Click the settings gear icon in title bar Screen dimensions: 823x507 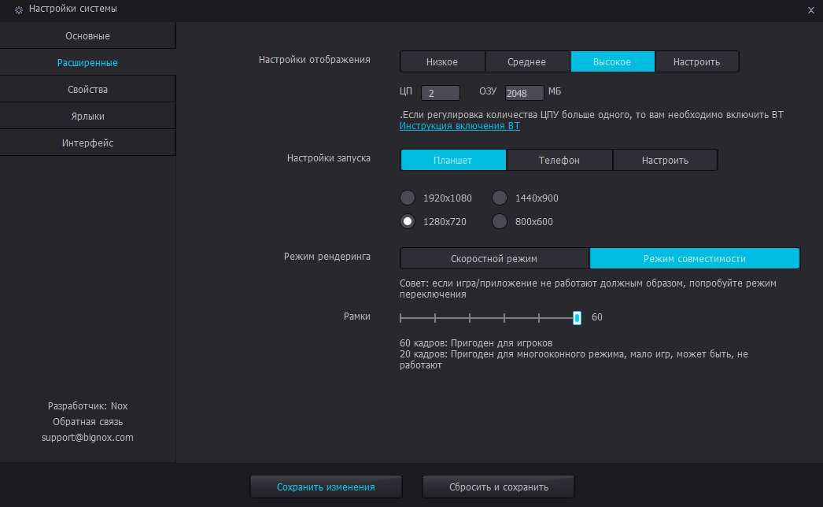coord(19,10)
